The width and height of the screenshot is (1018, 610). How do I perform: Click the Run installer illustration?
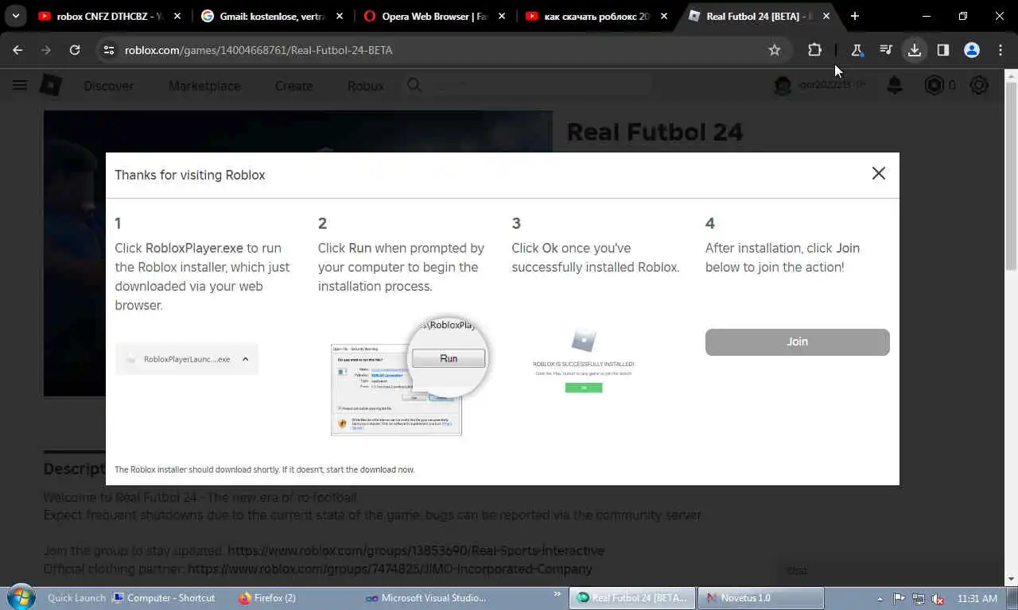(x=410, y=376)
